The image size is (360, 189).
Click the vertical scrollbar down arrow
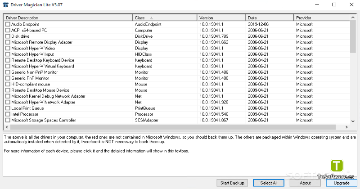[353, 121]
